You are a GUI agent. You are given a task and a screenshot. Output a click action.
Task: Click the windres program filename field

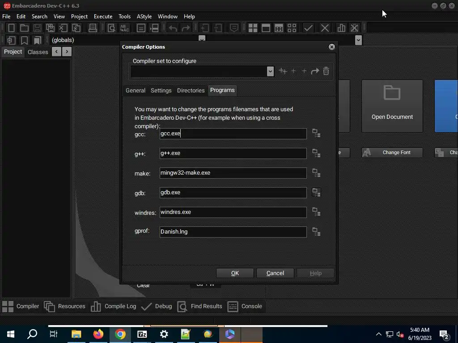pyautogui.click(x=233, y=212)
